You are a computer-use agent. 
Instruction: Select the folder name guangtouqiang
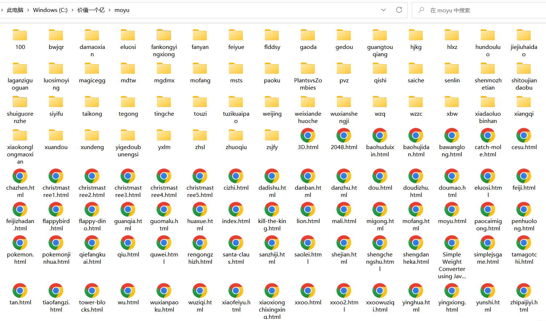click(x=380, y=51)
